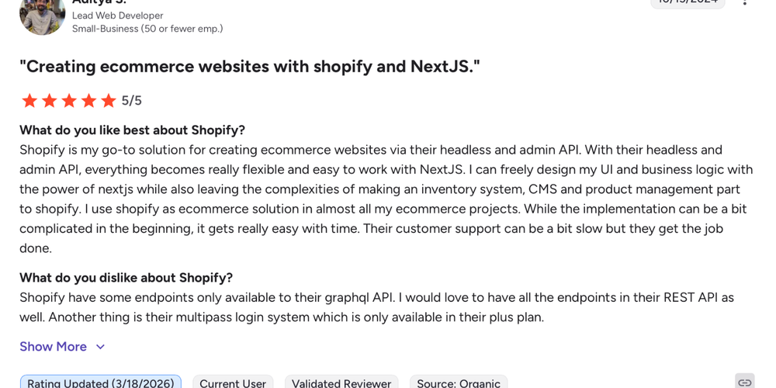Click the Validated Reviewer tag
The width and height of the screenshot is (776, 388).
coord(341,383)
